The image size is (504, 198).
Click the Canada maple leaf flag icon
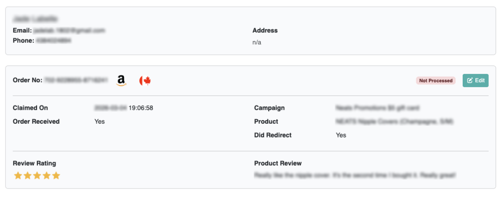point(145,81)
